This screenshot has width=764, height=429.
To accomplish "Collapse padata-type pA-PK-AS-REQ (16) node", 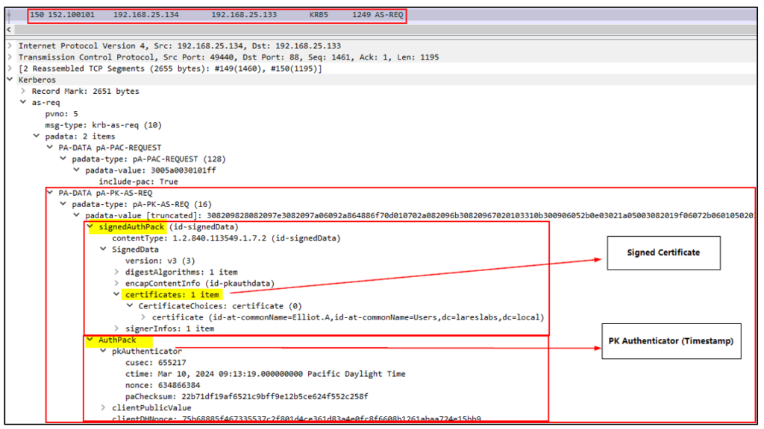I will click(63, 204).
